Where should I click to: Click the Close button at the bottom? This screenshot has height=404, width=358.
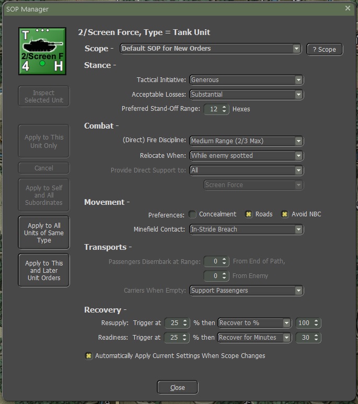click(x=178, y=387)
